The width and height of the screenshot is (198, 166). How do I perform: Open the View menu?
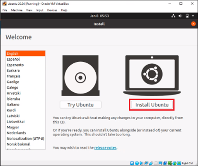[29, 10]
